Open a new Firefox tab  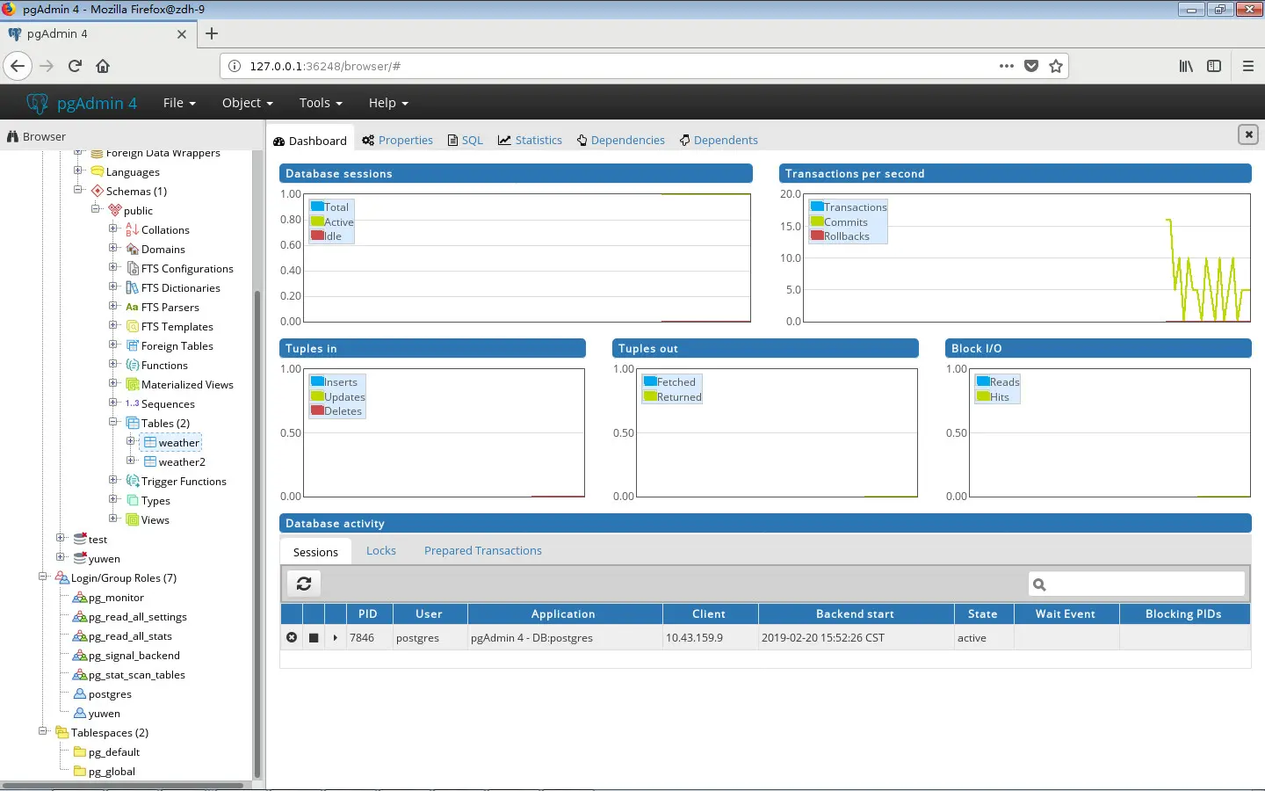(x=212, y=34)
